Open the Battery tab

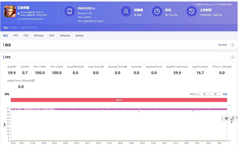[80, 36]
